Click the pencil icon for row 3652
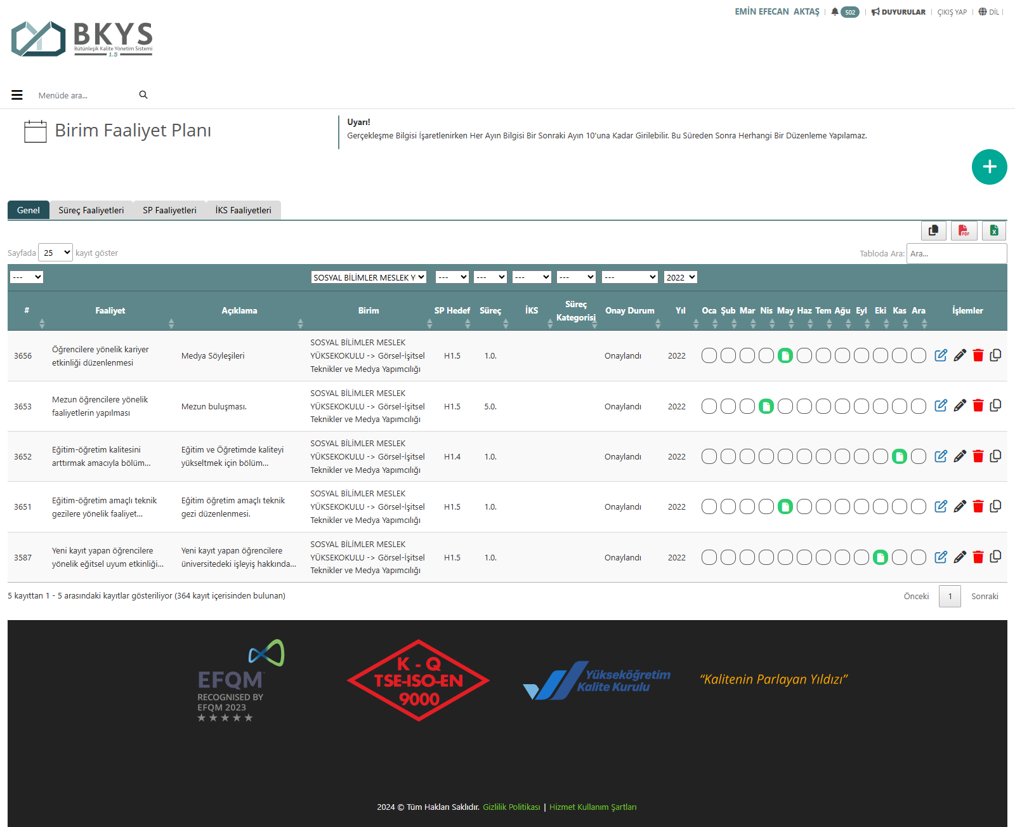 click(960, 456)
